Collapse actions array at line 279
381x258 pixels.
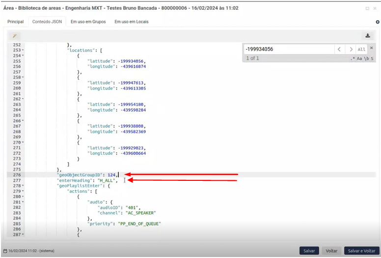pos(23,192)
